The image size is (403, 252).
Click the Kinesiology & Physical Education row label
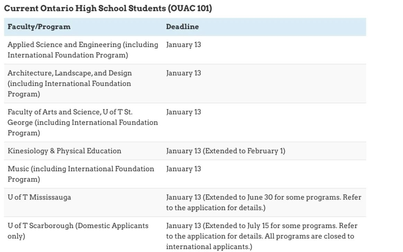point(64,151)
